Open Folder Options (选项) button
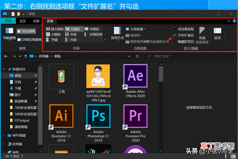This screenshot has width=238, height=159. click(217, 34)
